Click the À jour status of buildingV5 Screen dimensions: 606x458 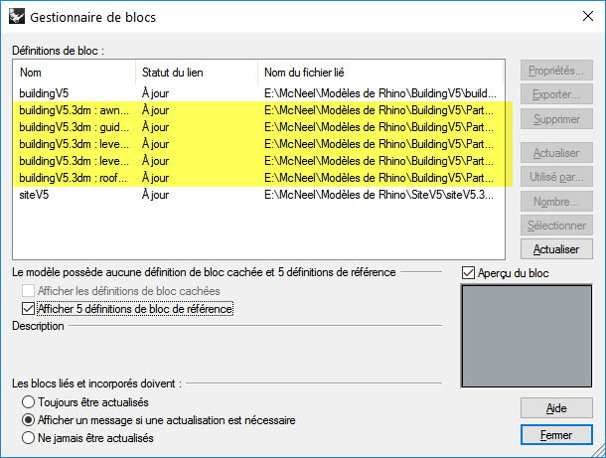155,93
